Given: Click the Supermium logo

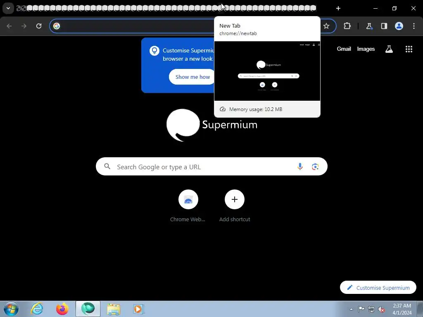Looking at the screenshot, I should pos(212,125).
